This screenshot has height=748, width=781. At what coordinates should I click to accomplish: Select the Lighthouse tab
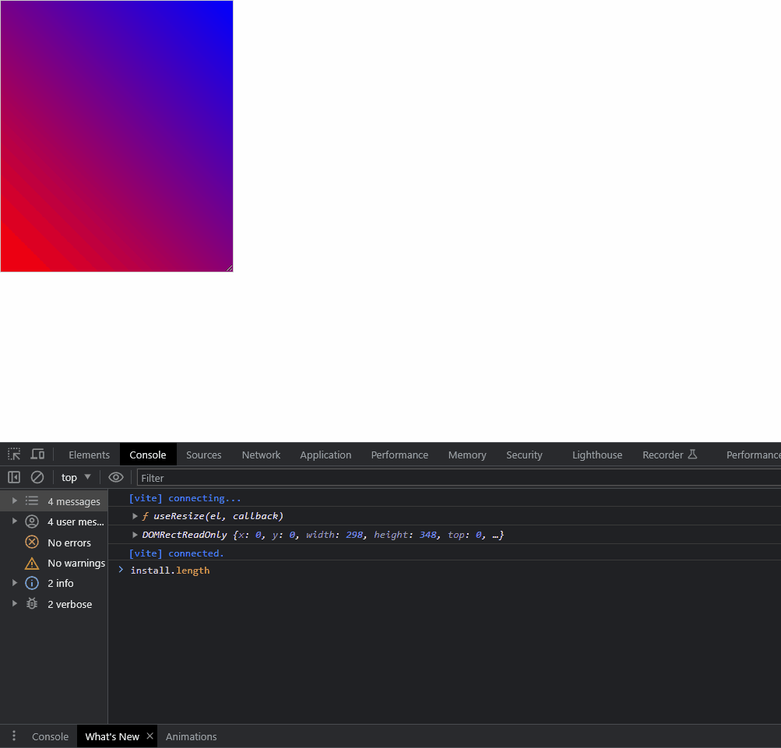tap(597, 455)
